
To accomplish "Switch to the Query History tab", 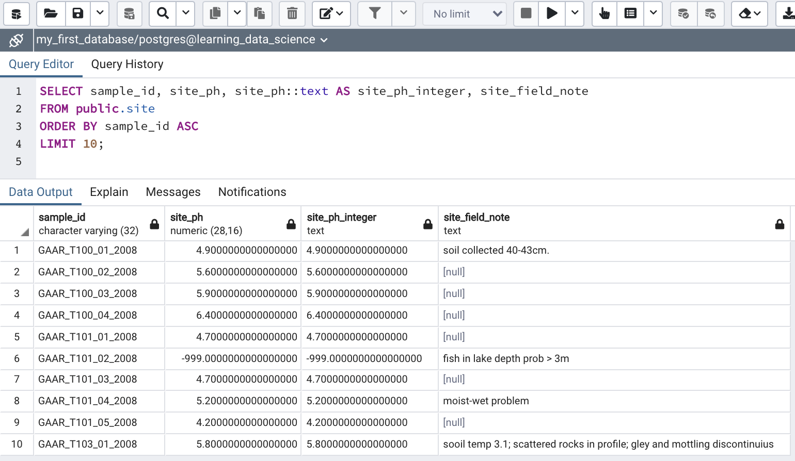I will [x=127, y=64].
